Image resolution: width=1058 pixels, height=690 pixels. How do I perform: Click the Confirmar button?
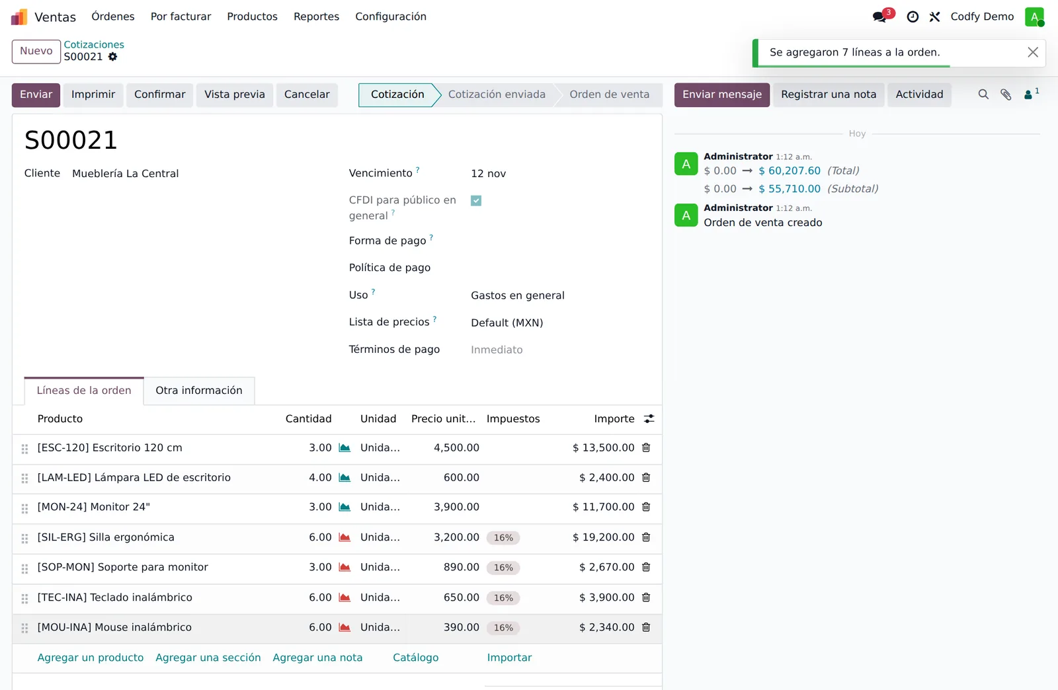tap(160, 95)
